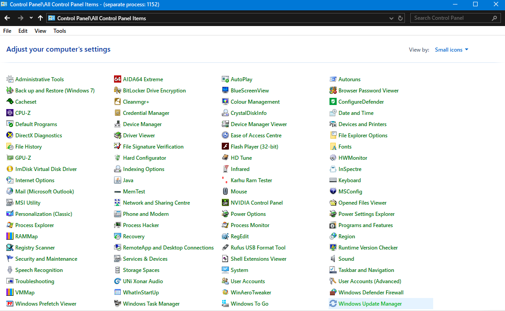Refresh the Control Panel view

click(400, 18)
